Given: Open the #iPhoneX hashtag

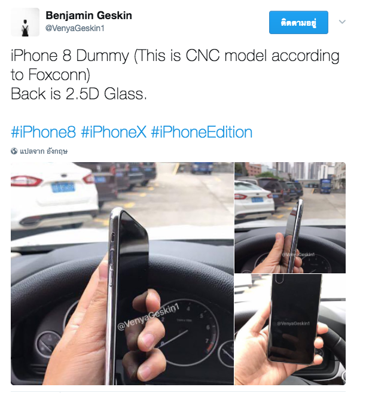Looking at the screenshot, I should (114, 132).
